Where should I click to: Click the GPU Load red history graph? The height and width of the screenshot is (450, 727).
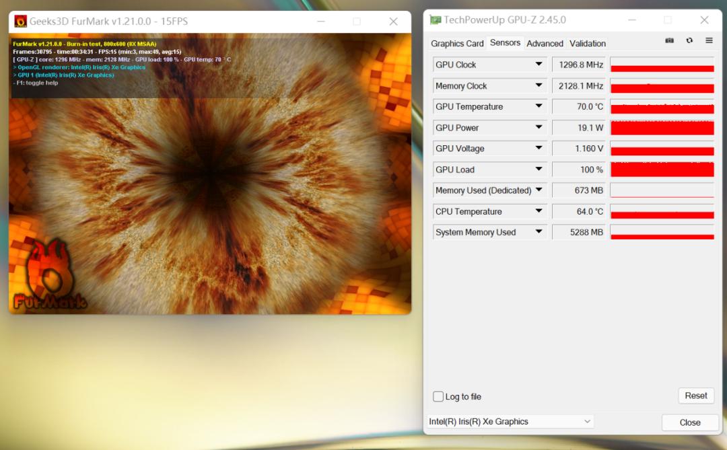click(662, 170)
